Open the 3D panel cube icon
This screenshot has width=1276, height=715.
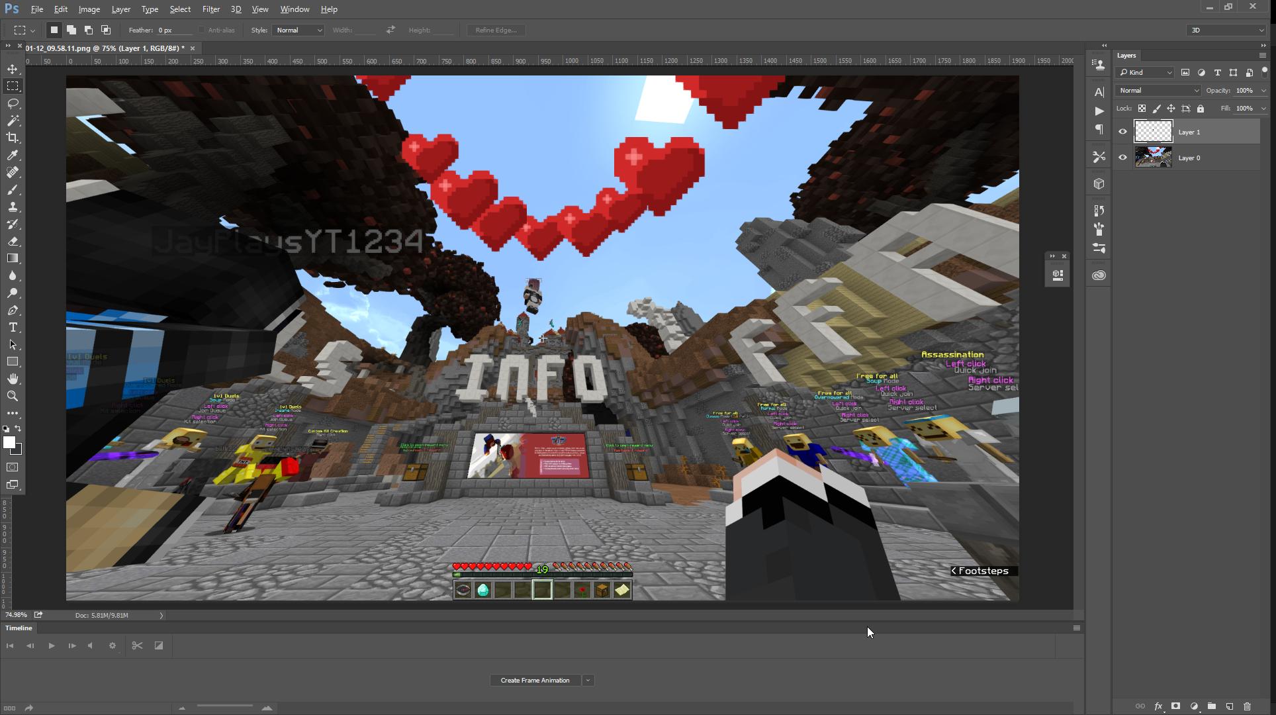(x=1099, y=184)
